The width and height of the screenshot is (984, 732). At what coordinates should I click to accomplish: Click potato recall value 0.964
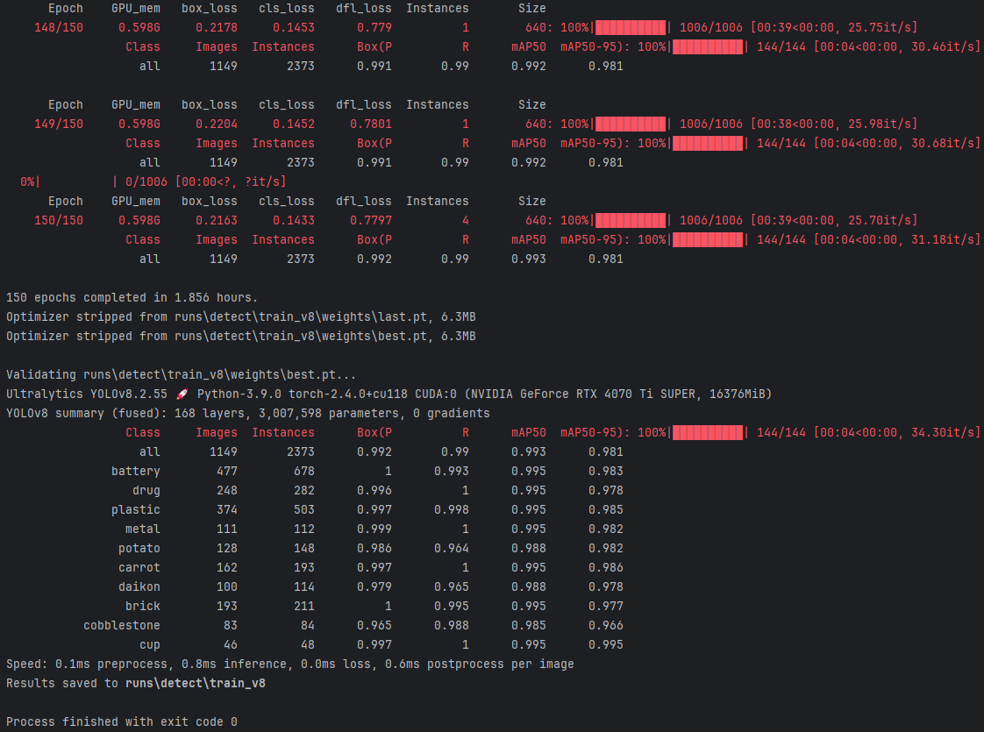(451, 549)
